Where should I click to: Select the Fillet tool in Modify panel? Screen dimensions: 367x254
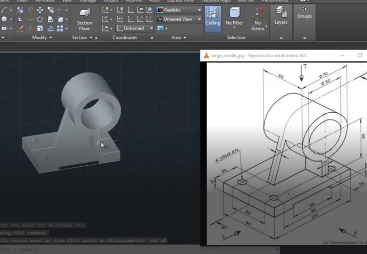tap(60, 19)
